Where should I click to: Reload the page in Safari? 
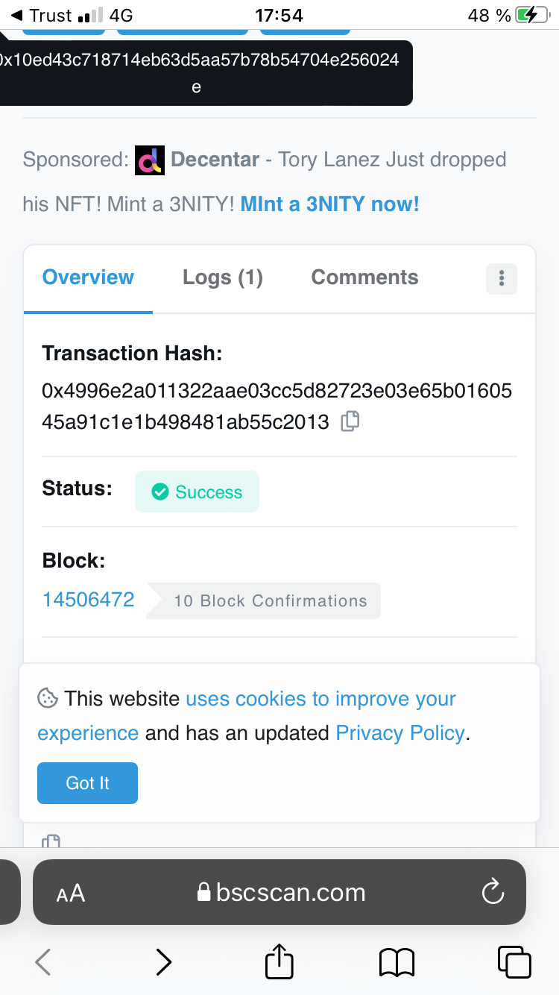(493, 892)
